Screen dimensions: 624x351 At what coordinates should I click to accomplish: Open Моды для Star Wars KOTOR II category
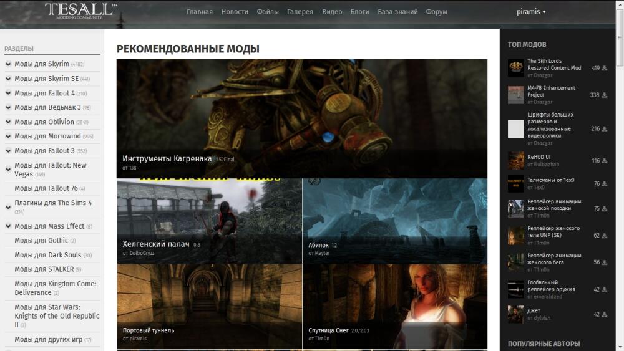click(57, 316)
